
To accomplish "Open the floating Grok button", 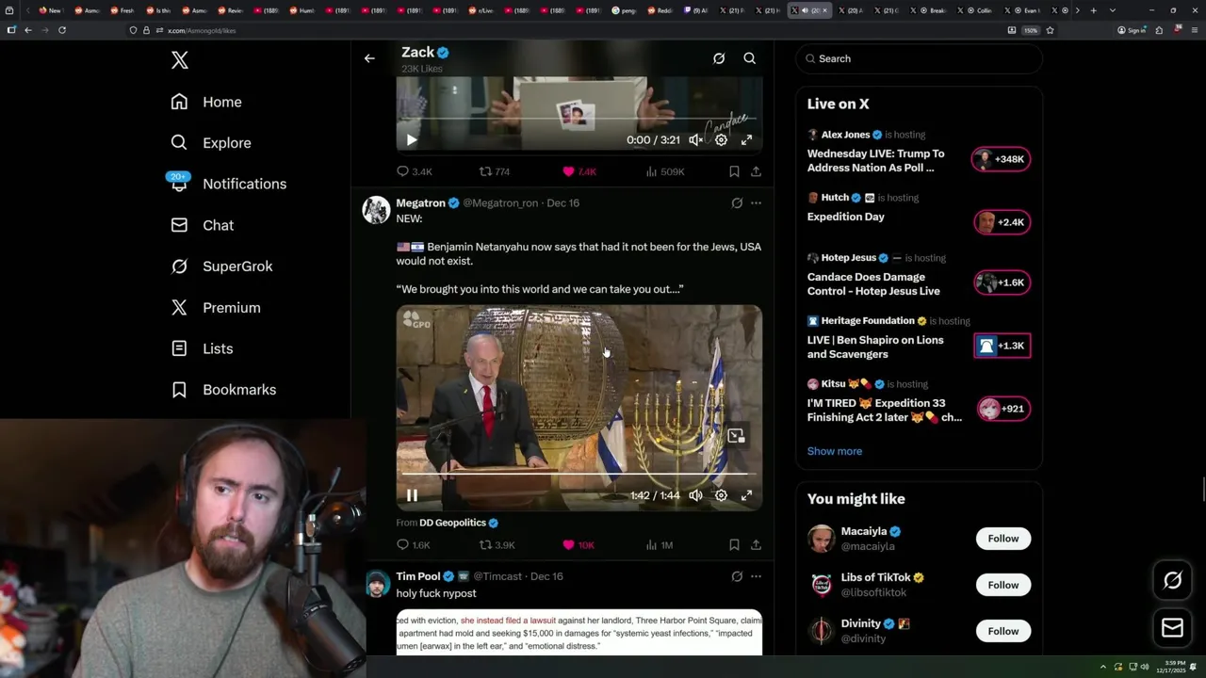I will 1172,581.
